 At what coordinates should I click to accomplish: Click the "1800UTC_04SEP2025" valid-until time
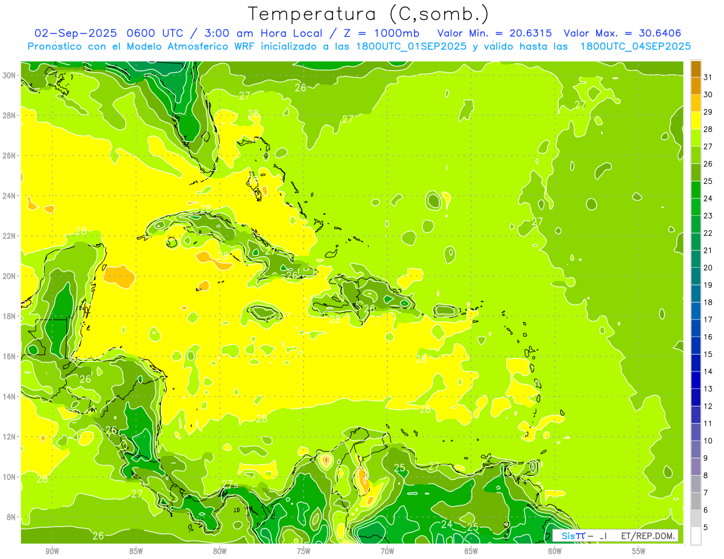click(x=635, y=46)
